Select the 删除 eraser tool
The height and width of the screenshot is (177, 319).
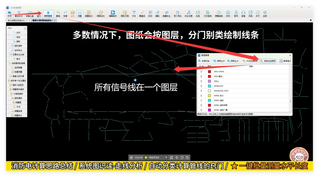coord(157,14)
